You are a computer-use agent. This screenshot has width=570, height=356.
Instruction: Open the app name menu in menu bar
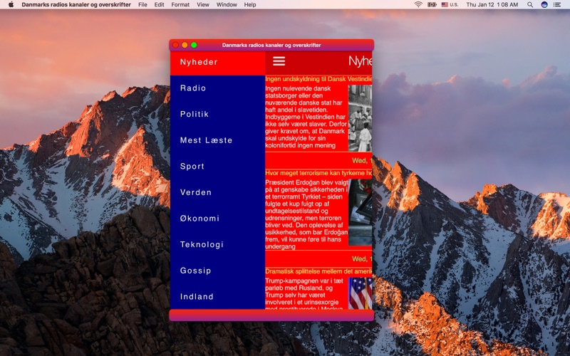pos(76,5)
